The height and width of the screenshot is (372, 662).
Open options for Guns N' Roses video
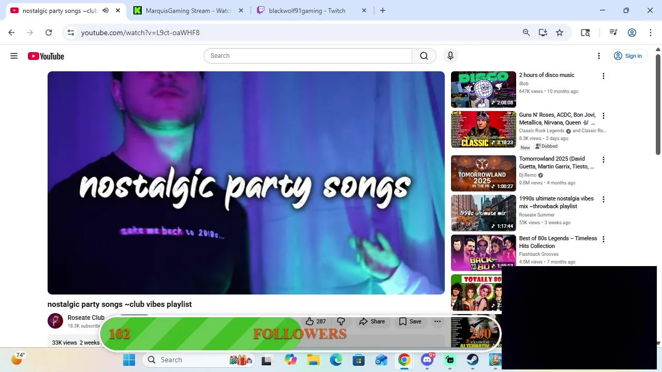tap(603, 116)
